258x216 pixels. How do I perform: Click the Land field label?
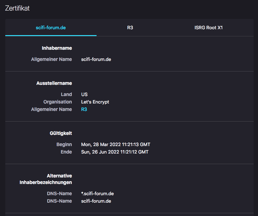[x=66, y=94]
